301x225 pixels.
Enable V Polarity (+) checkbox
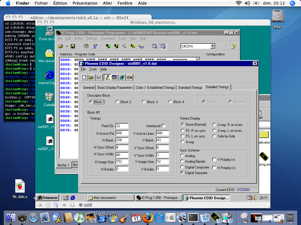(x=214, y=160)
